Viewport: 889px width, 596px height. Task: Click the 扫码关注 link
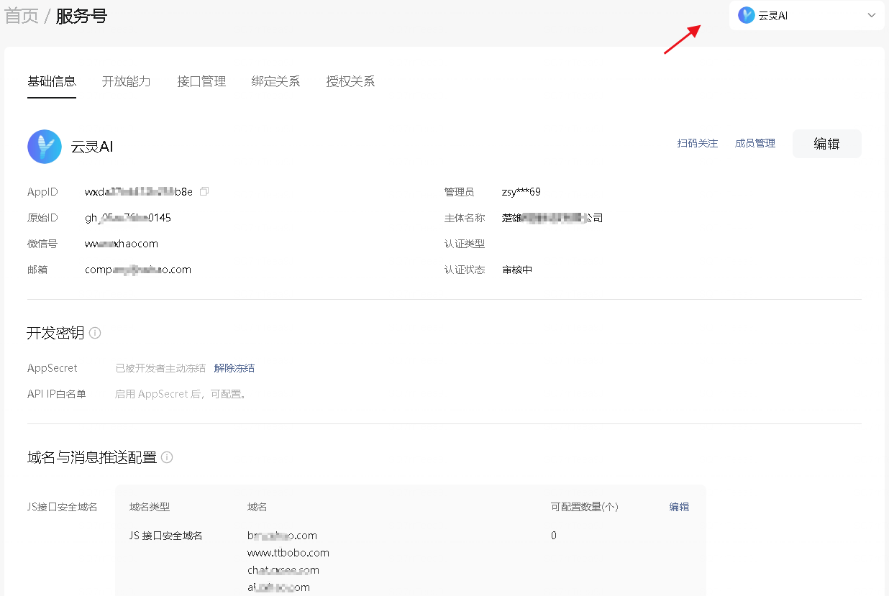coord(697,143)
